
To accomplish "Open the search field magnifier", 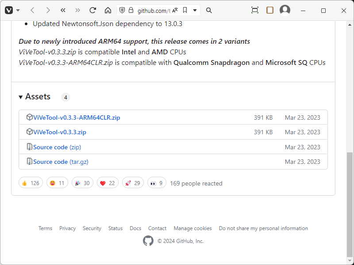I will (x=209, y=10).
